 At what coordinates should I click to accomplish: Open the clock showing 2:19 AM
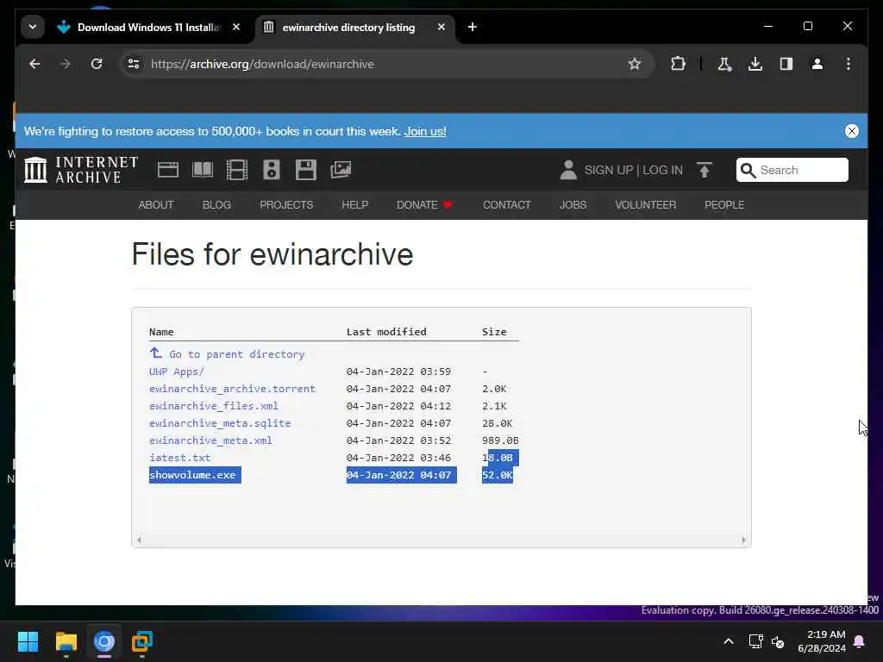822,641
